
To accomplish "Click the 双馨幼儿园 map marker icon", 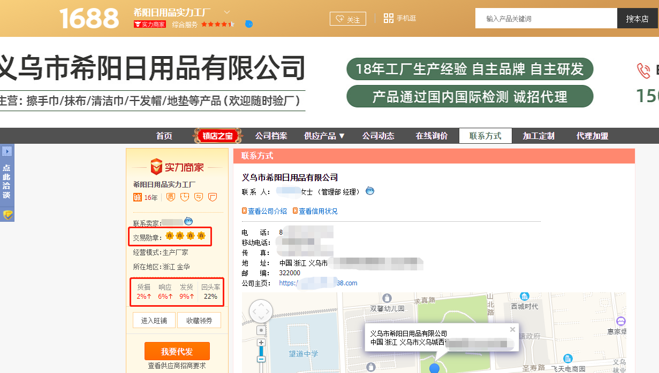I will (x=387, y=298).
